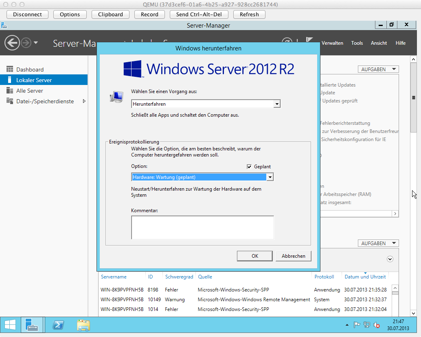421x337 pixels.
Task: Sort events by Datum und Uhrzeit column
Action: (365, 277)
